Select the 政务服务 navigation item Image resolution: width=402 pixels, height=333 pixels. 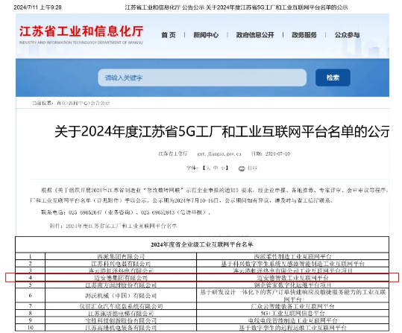point(304,35)
